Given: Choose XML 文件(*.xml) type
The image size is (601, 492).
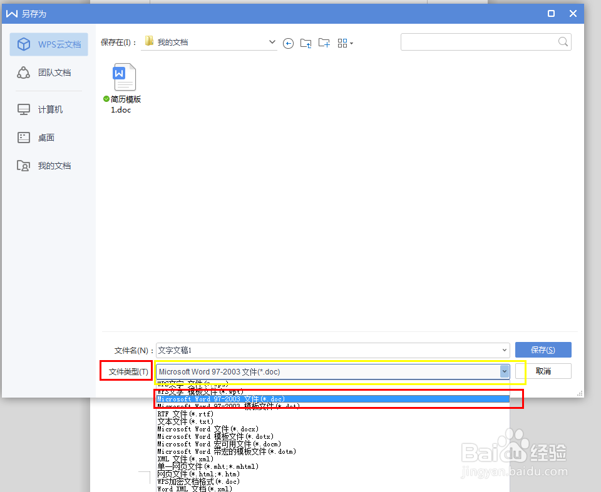Looking at the screenshot, I should (x=332, y=459).
